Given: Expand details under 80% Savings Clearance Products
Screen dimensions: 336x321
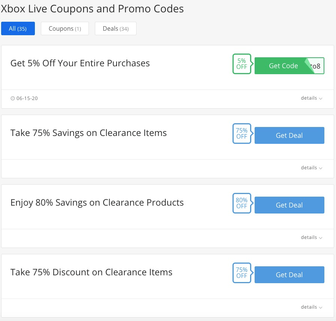Looking at the screenshot, I should tap(312, 237).
